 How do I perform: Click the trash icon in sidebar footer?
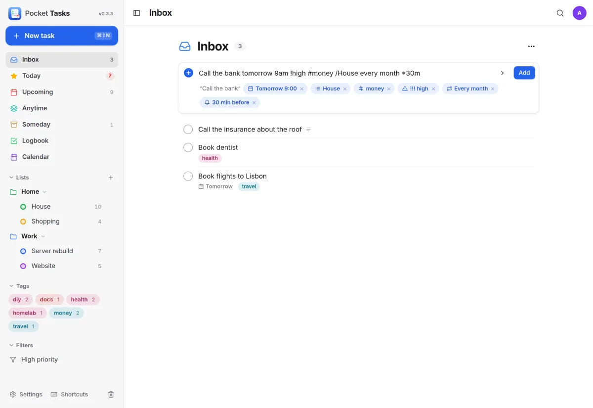(x=111, y=394)
